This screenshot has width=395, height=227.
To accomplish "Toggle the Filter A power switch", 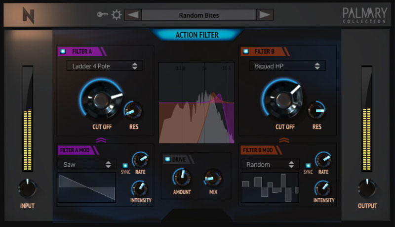I will pos(63,51).
